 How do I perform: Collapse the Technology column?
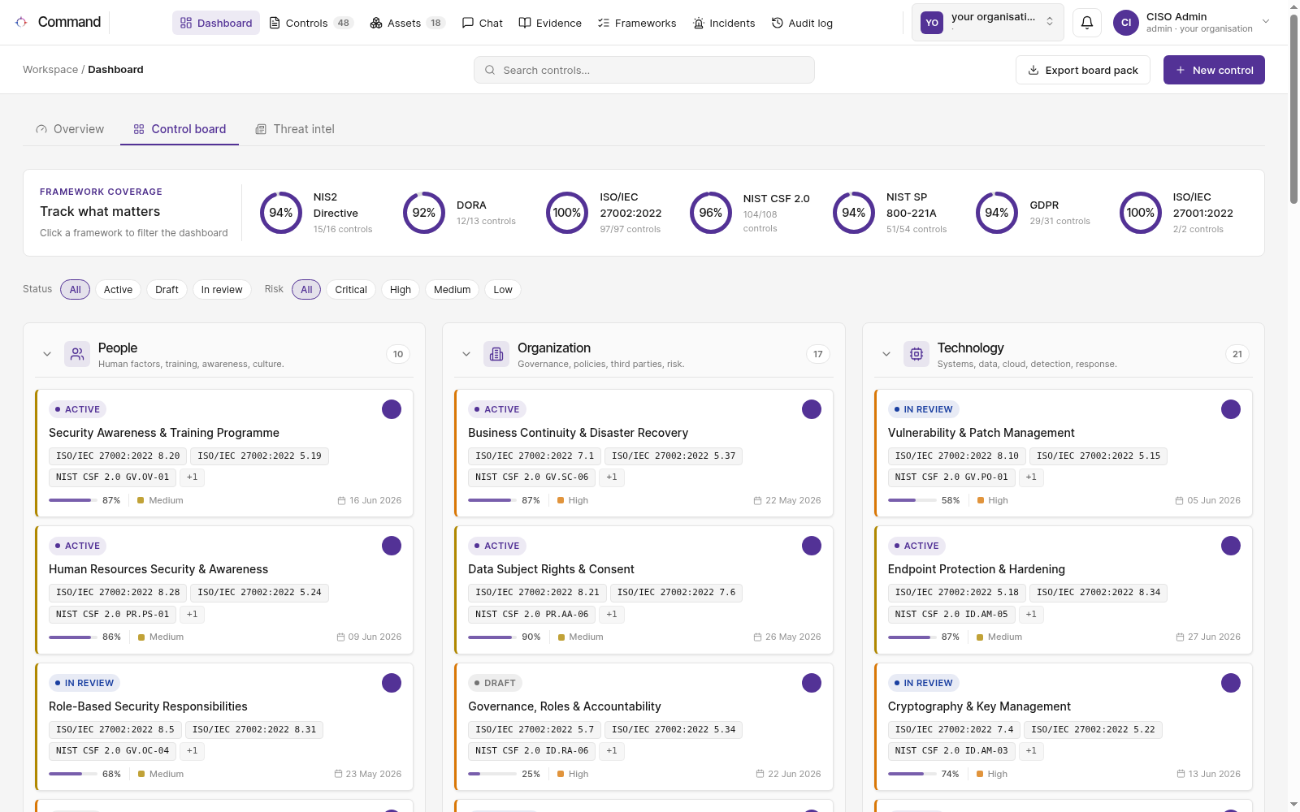(x=886, y=354)
